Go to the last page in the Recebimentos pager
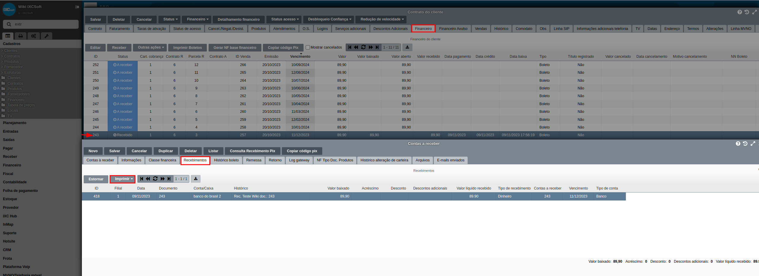Image resolution: width=759 pixels, height=276 pixels. (x=169, y=179)
